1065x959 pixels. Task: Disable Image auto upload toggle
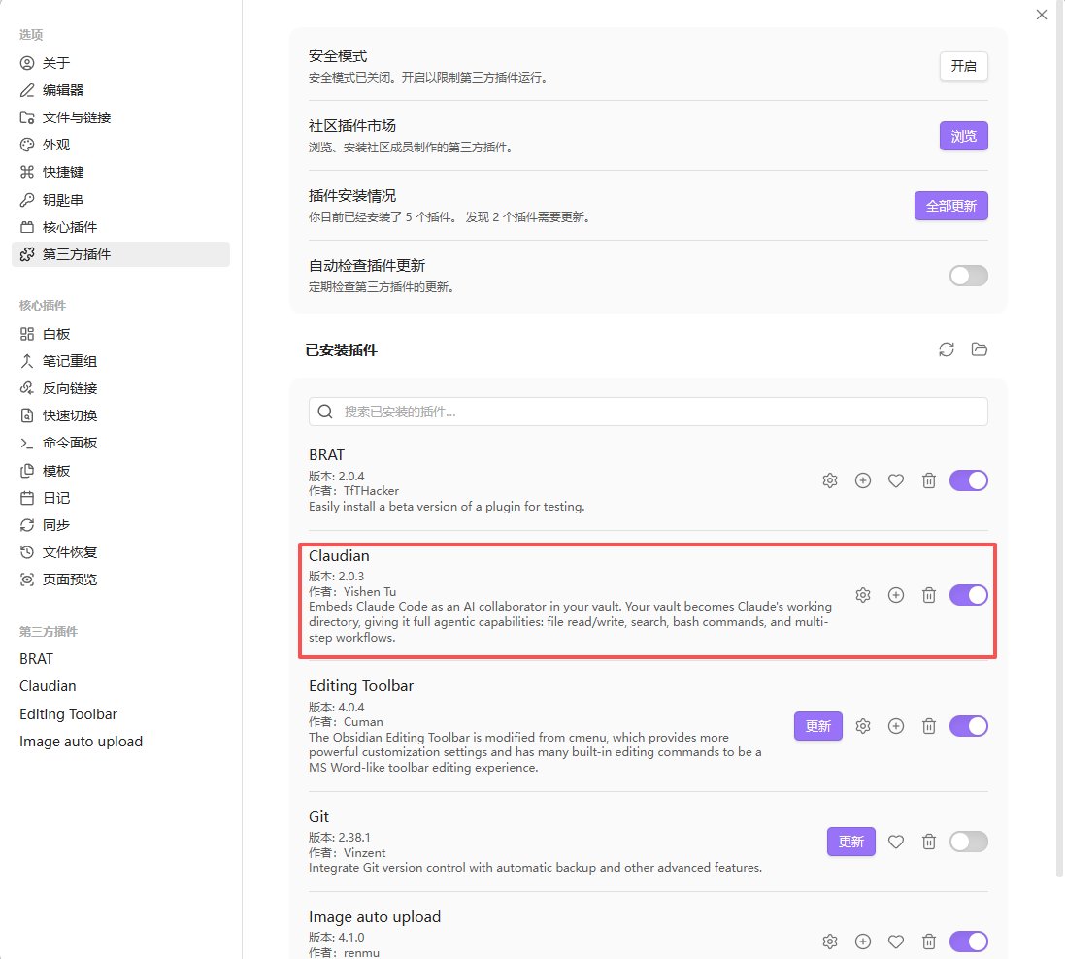pos(968,942)
